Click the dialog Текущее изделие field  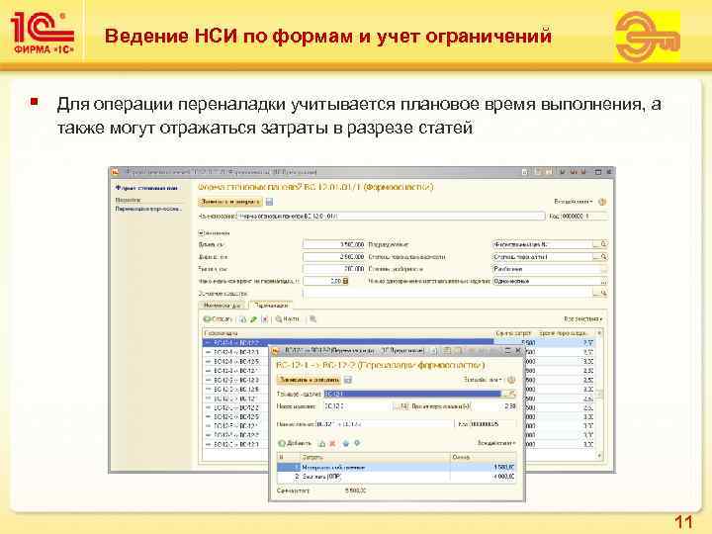pyautogui.click(x=412, y=394)
